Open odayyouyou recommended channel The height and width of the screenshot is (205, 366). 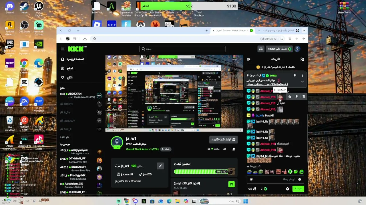click(81, 152)
